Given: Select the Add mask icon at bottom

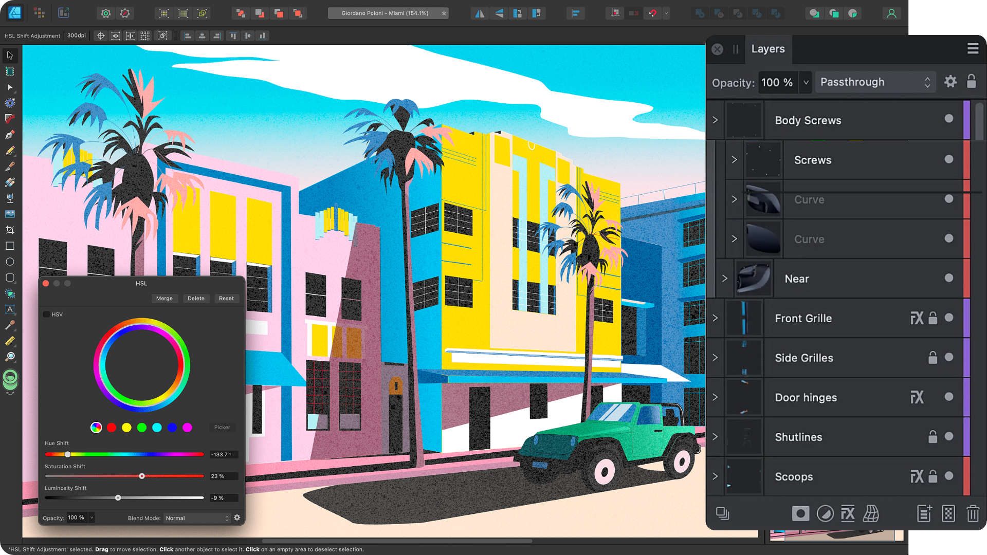Looking at the screenshot, I should point(800,513).
